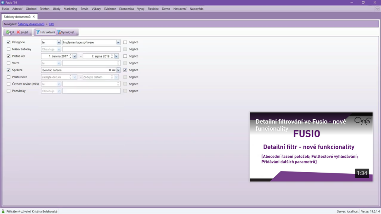Toggle the Filtr aktivní funnel icon
The width and height of the screenshot is (381, 214).
38,32
